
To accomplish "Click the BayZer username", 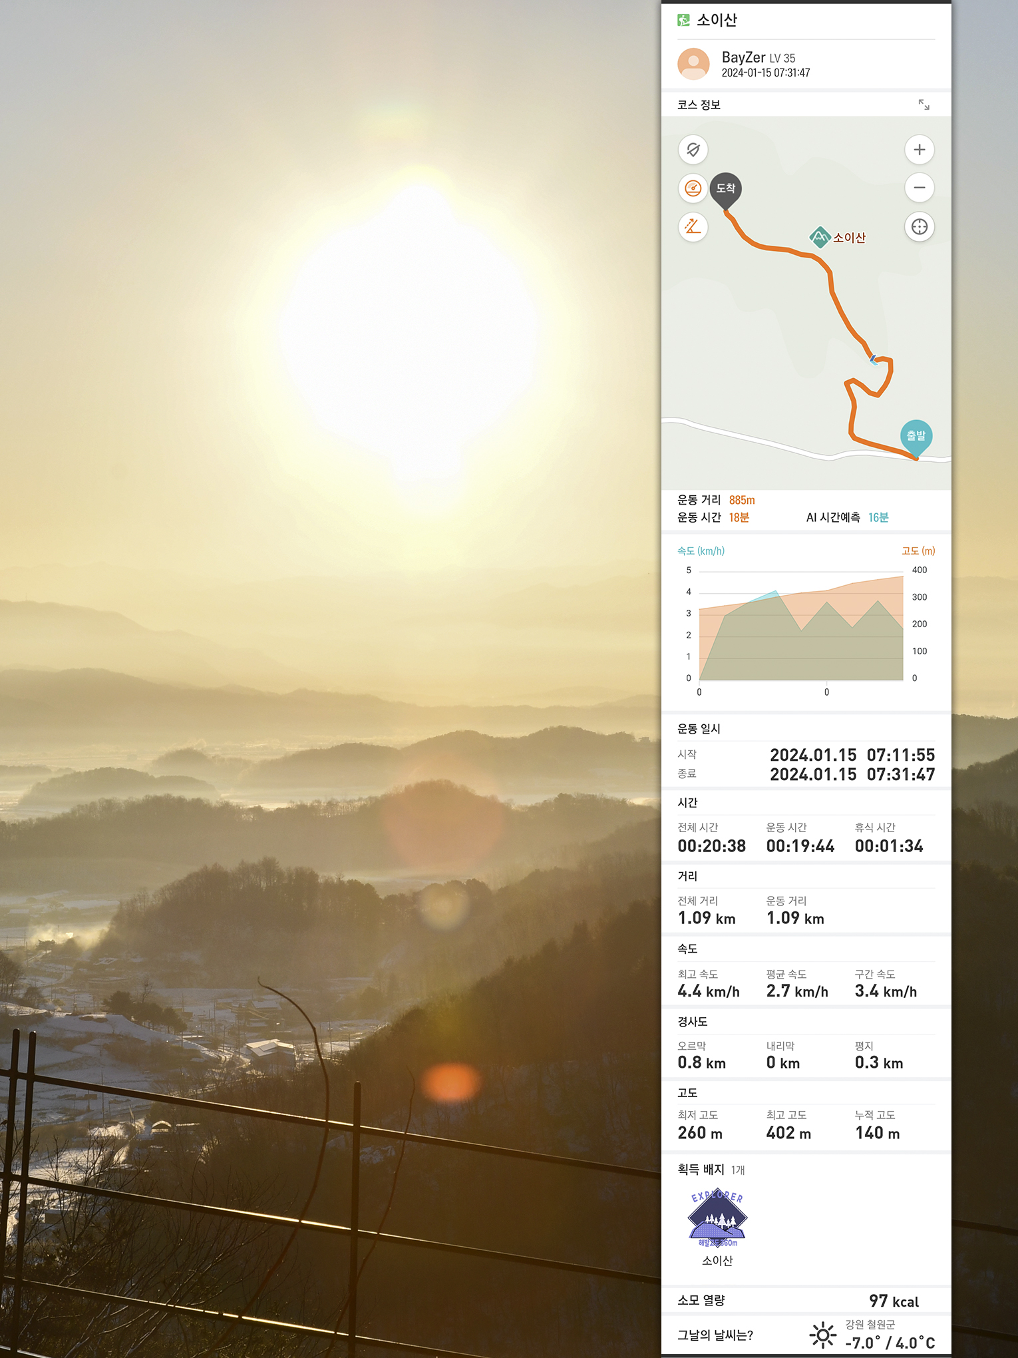I will click(743, 57).
